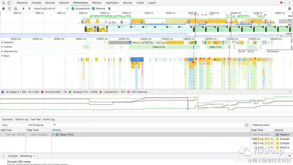Open the Memory panel tab
Viewport: 293px width, 165px height.
(x=97, y=3)
